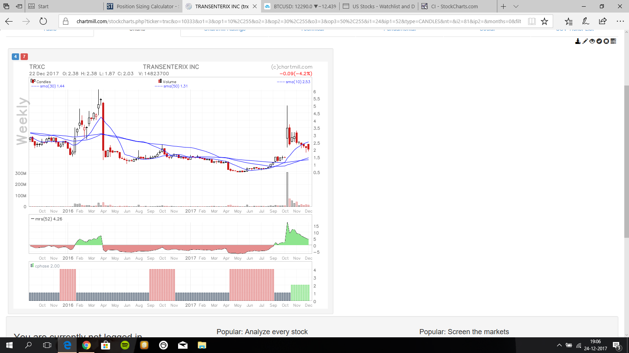Click the chart download icon

click(x=578, y=41)
